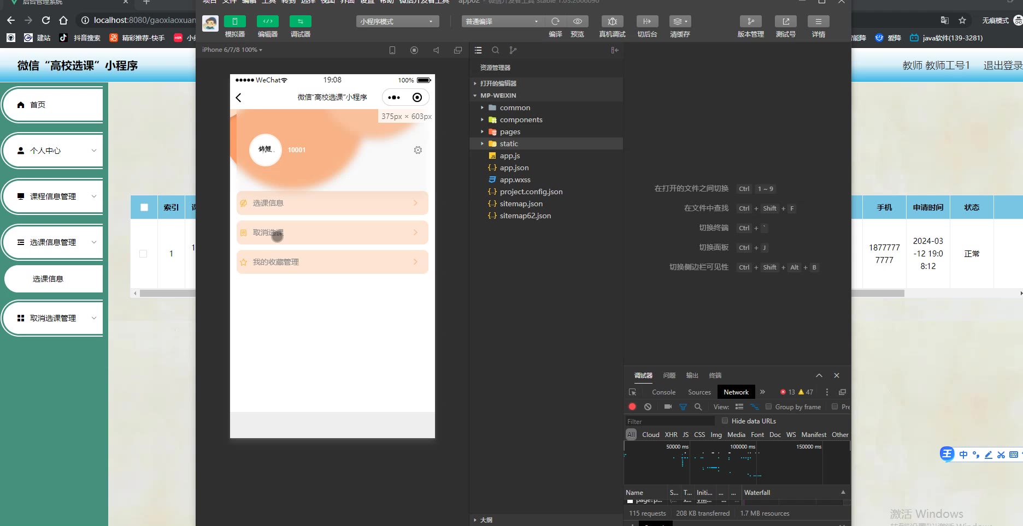1023x526 pixels.
Task: Open real device debugging (真机调试)
Action: point(612,22)
